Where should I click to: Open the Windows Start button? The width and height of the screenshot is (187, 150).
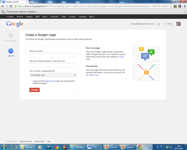(4, 147)
